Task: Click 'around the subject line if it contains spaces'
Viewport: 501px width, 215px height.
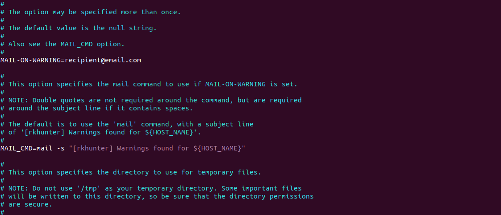Action: click(x=100, y=108)
